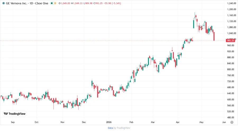Click the 1,080.00 price axis value
The width and height of the screenshot is (238, 131).
(232, 27)
